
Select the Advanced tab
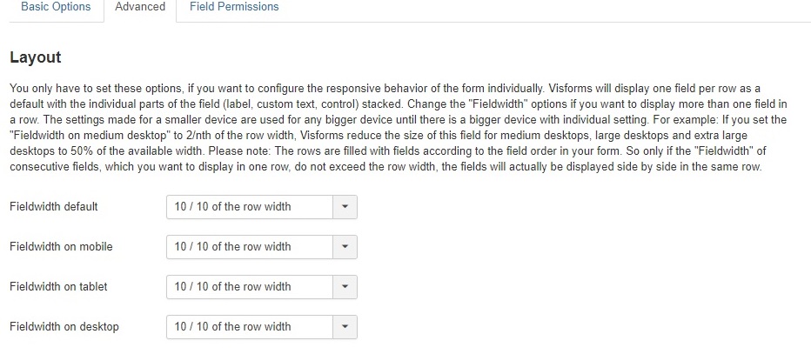point(140,7)
